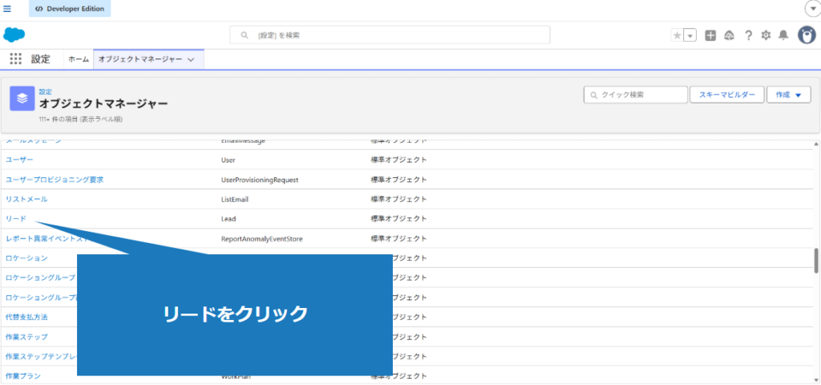This screenshot has height=385, width=821.
Task: Switch to the ホーム tab
Action: (x=79, y=59)
